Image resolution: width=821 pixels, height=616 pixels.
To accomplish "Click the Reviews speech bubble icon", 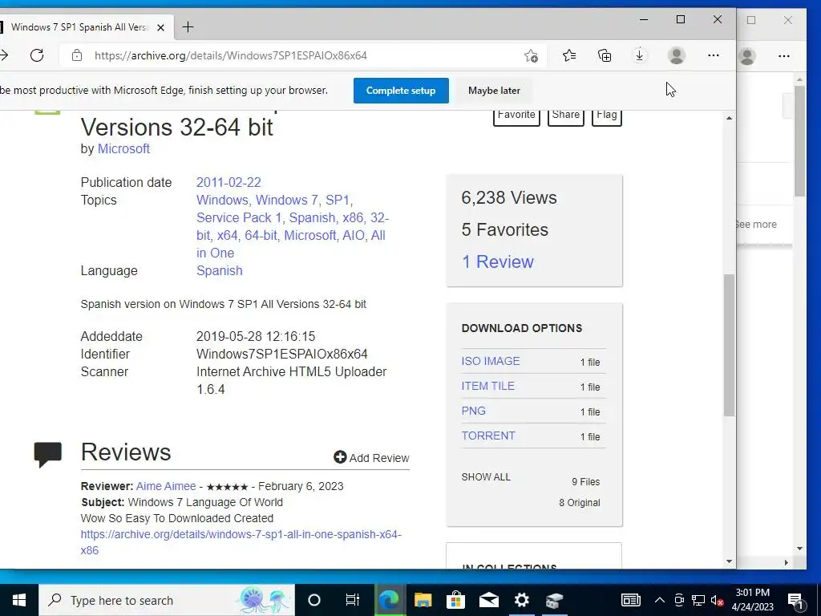I will coord(47,454).
